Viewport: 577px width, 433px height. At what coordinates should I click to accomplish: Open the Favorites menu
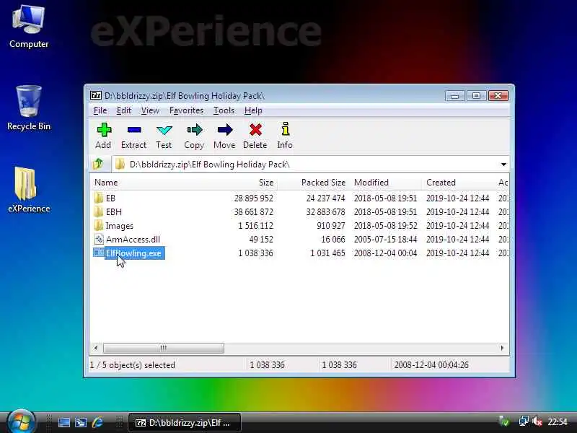point(186,110)
